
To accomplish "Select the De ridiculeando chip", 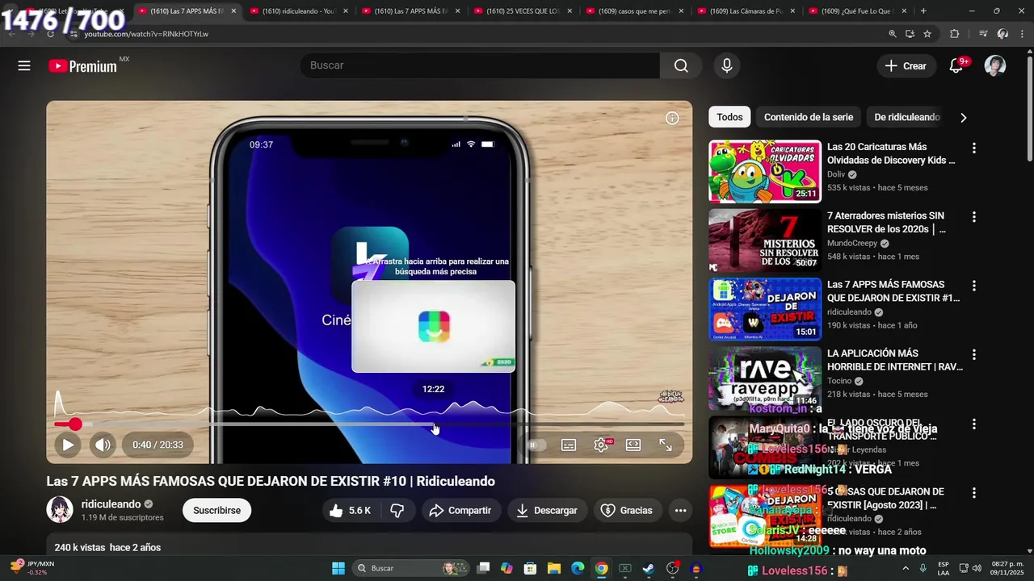I will point(906,117).
